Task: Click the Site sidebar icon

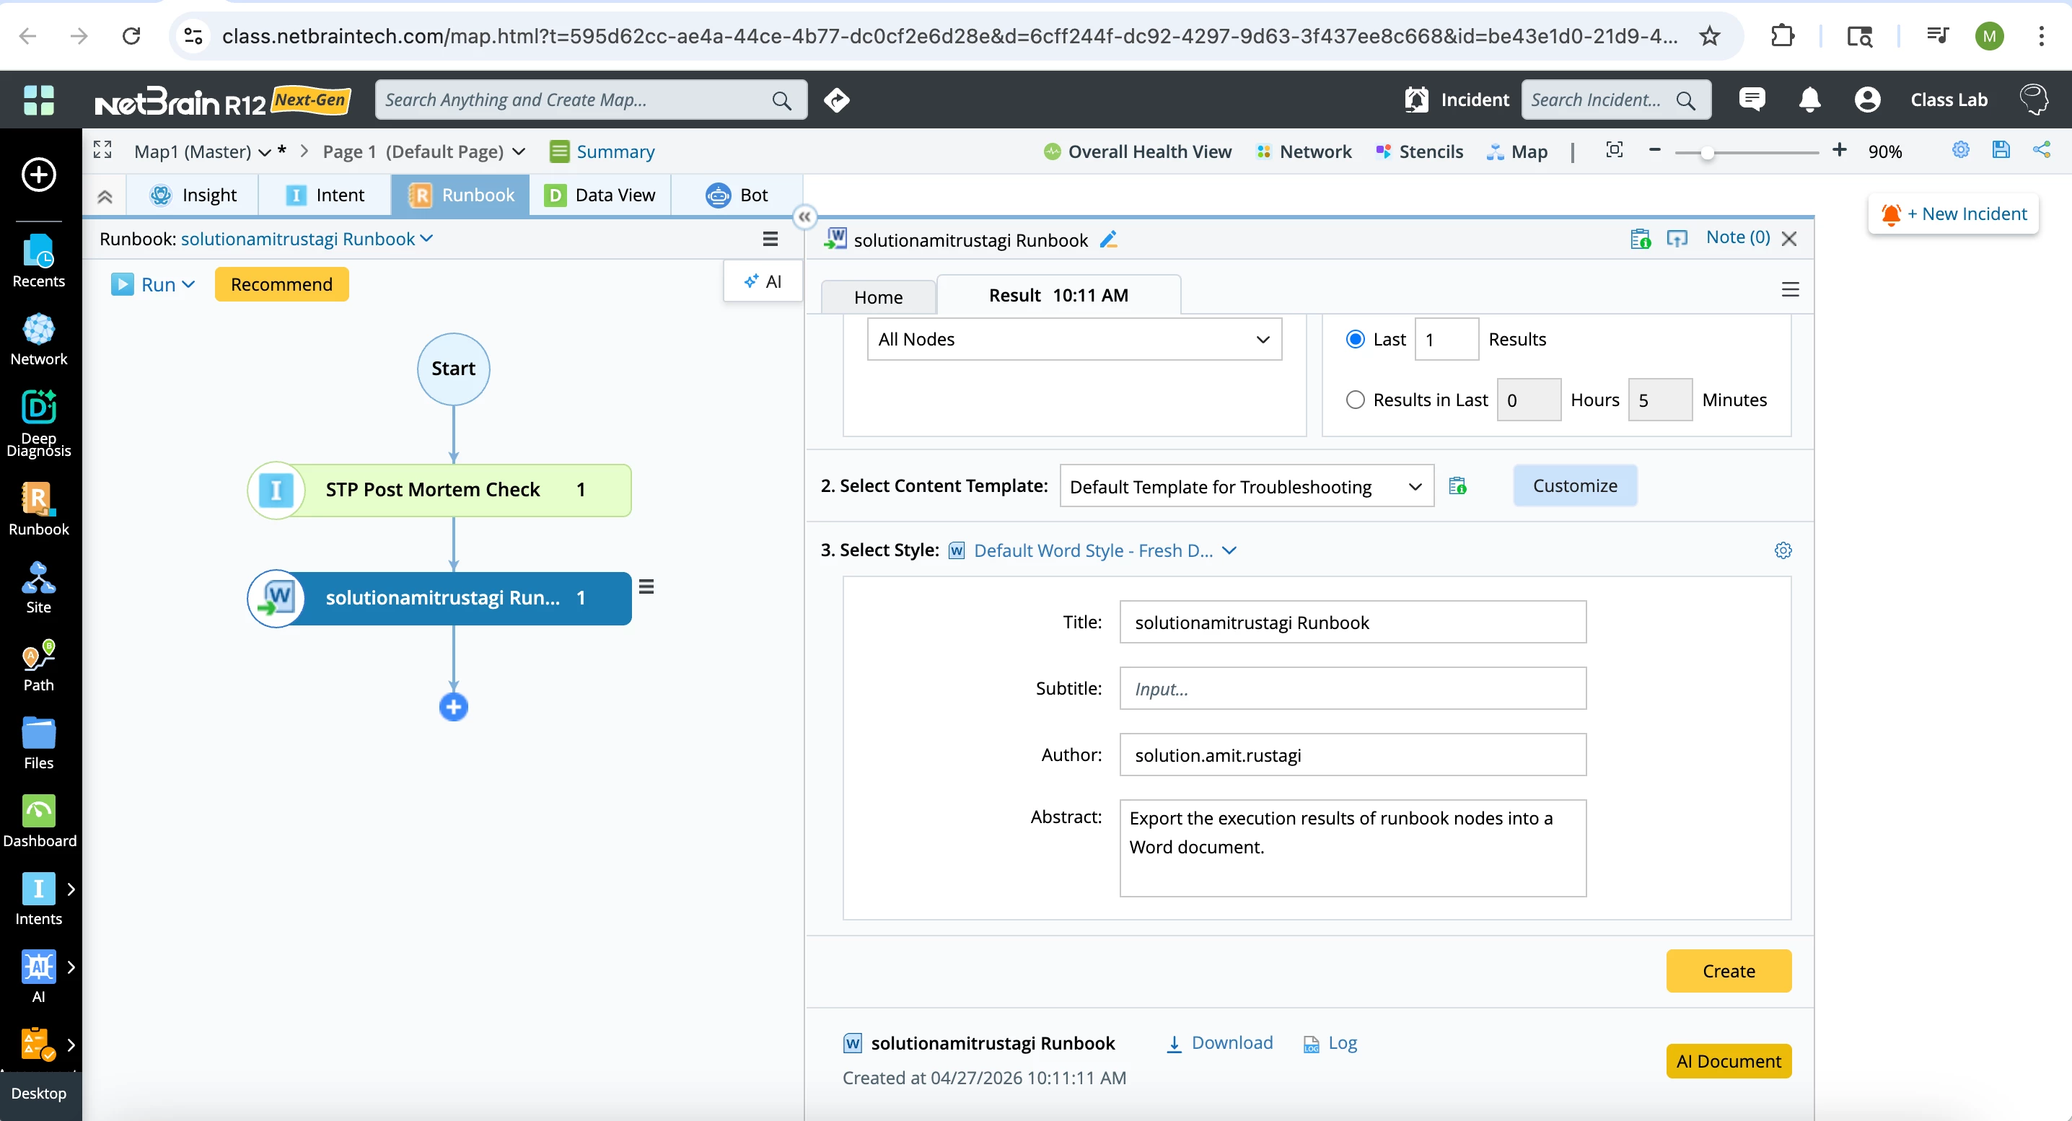Action: [x=39, y=587]
